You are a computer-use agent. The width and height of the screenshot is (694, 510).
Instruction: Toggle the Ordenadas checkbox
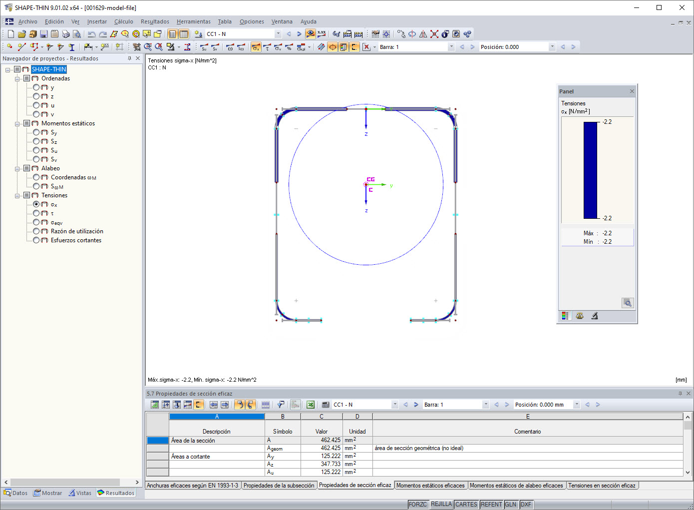27,78
